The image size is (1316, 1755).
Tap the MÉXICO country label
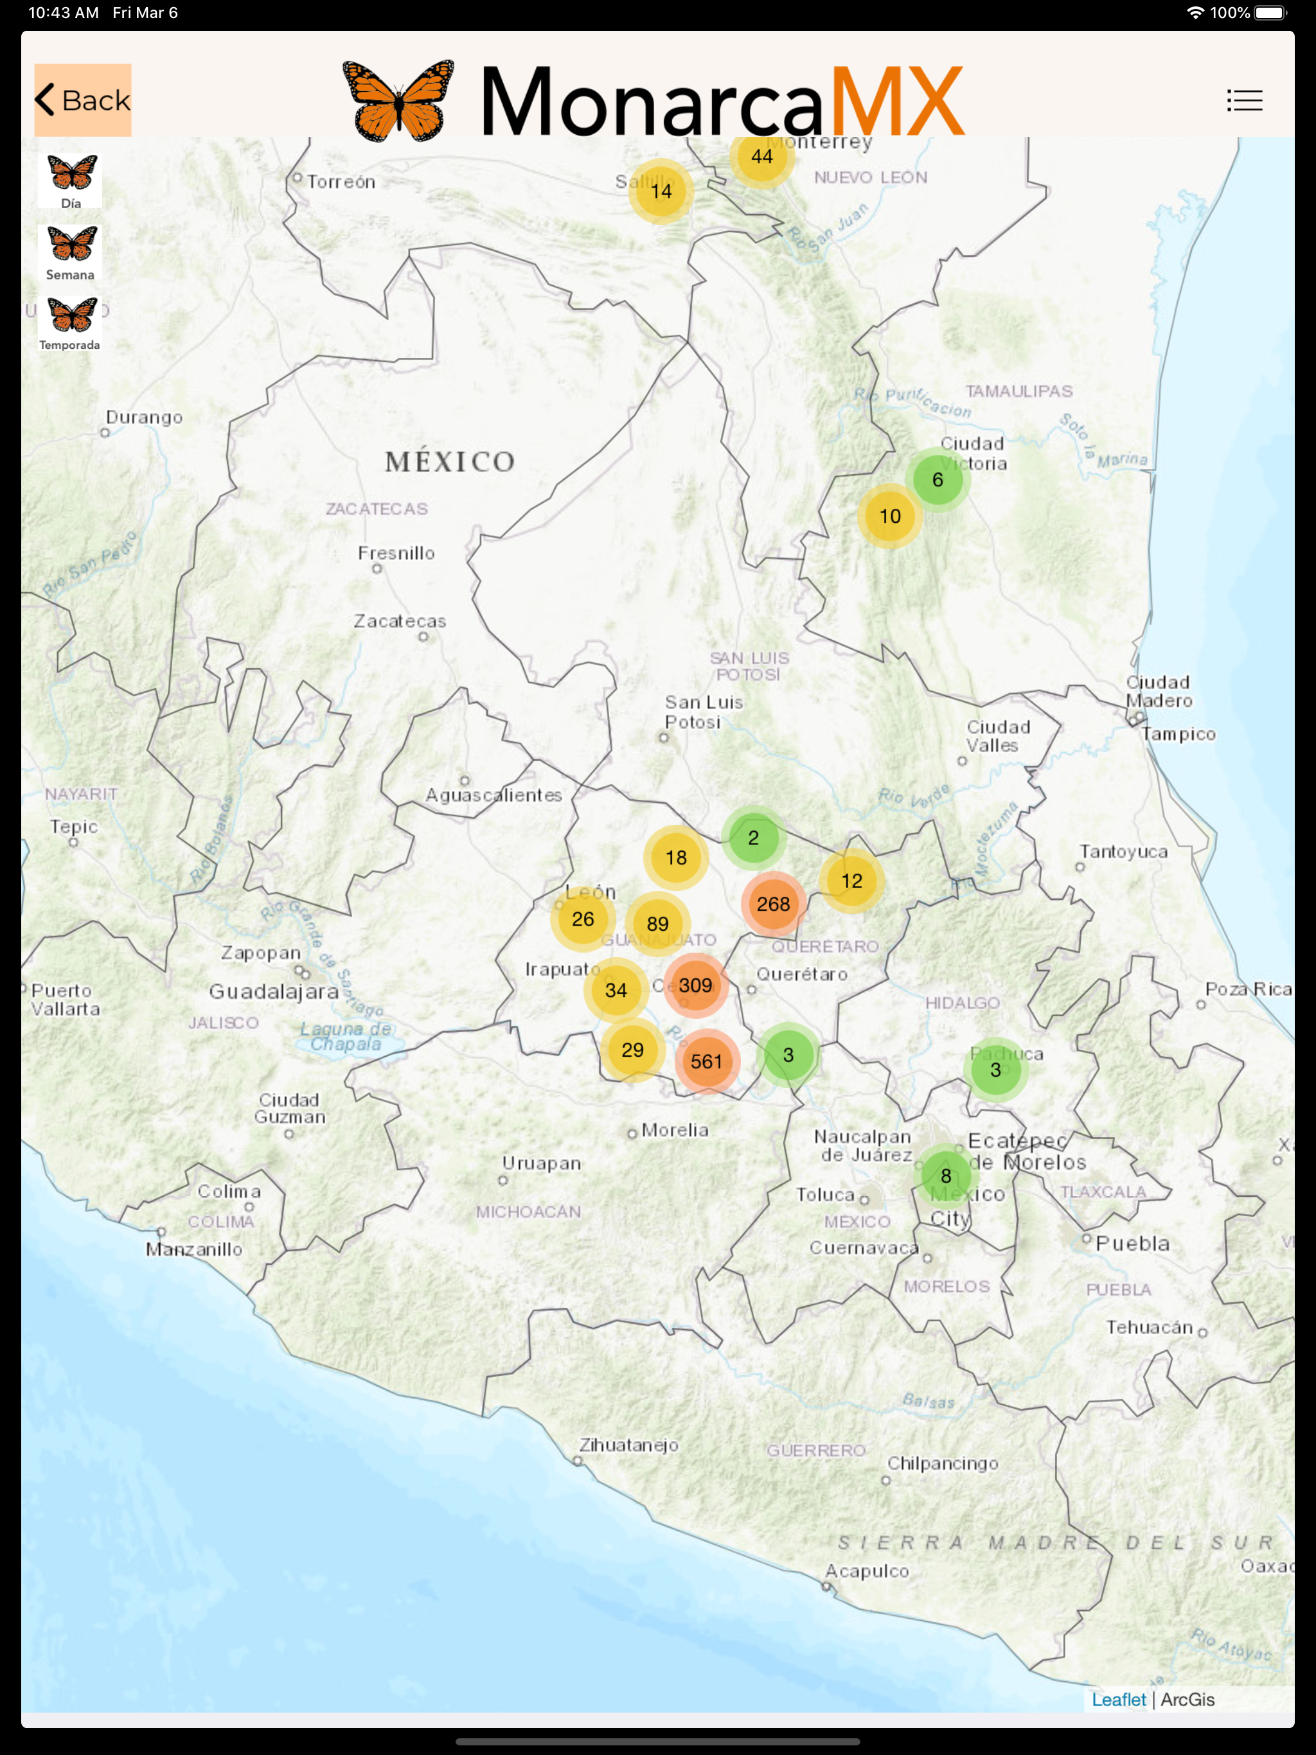[x=450, y=461]
